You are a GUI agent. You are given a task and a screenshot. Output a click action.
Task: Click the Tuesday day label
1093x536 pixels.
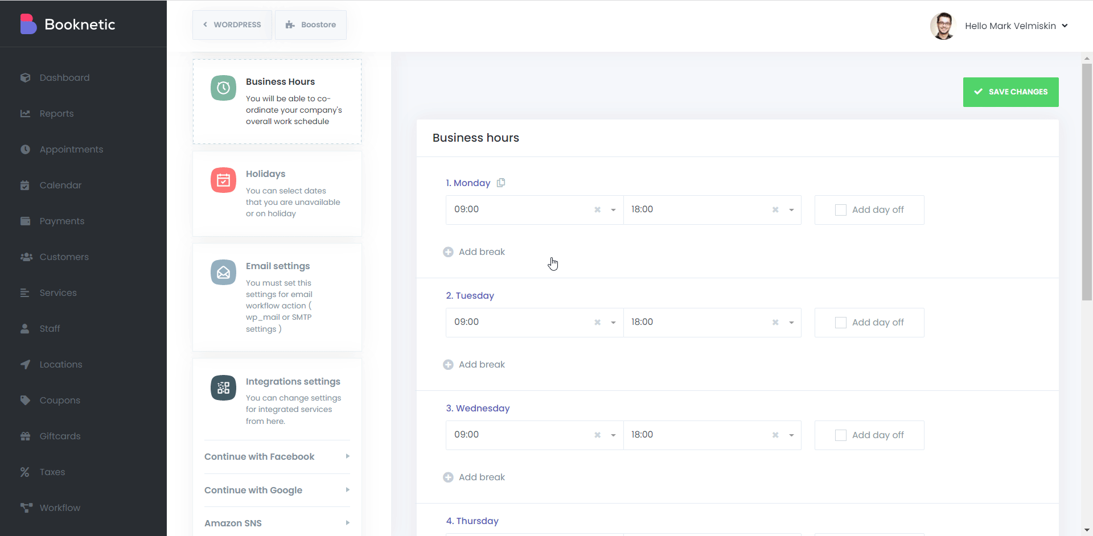(470, 295)
